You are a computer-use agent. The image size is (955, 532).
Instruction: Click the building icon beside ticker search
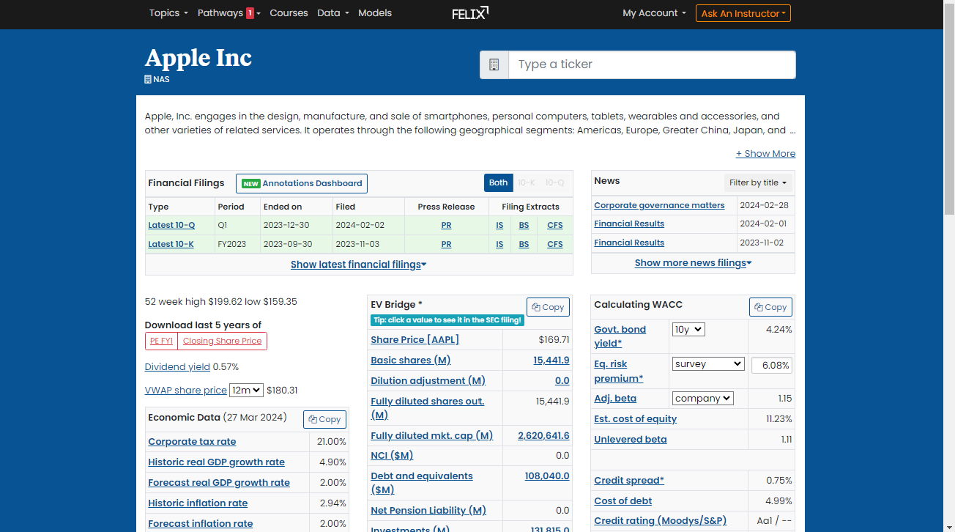[494, 64]
